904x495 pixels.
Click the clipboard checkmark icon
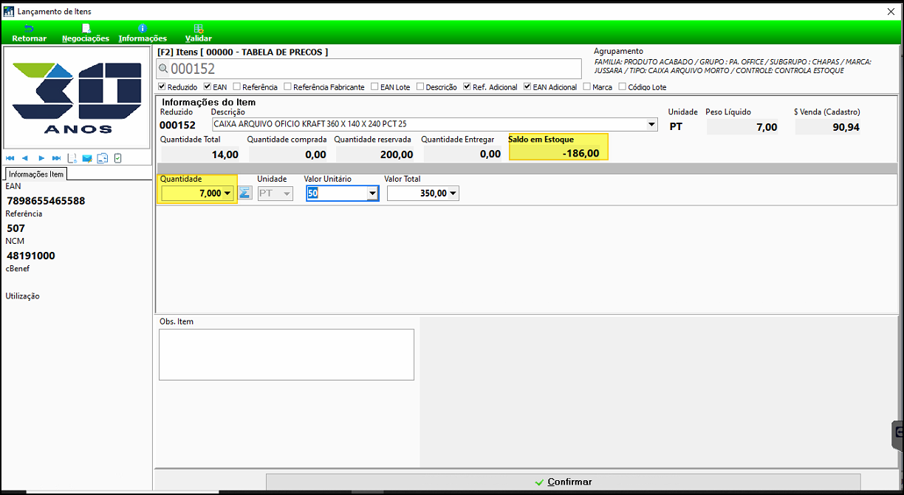117,158
